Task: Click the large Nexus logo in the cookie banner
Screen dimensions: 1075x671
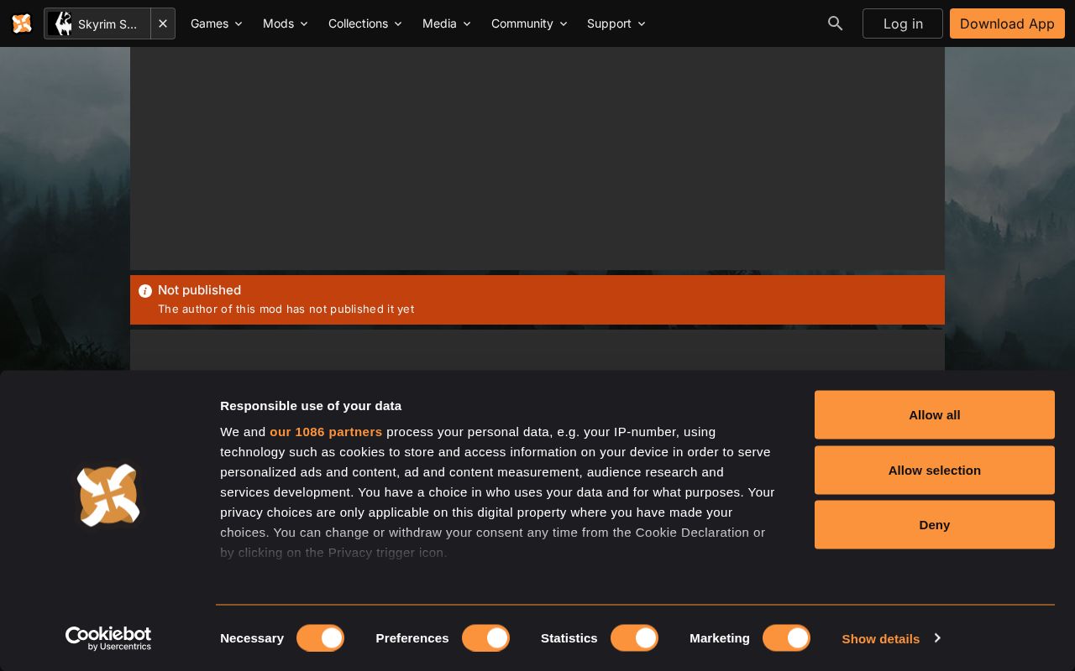Action: pyautogui.click(x=108, y=495)
